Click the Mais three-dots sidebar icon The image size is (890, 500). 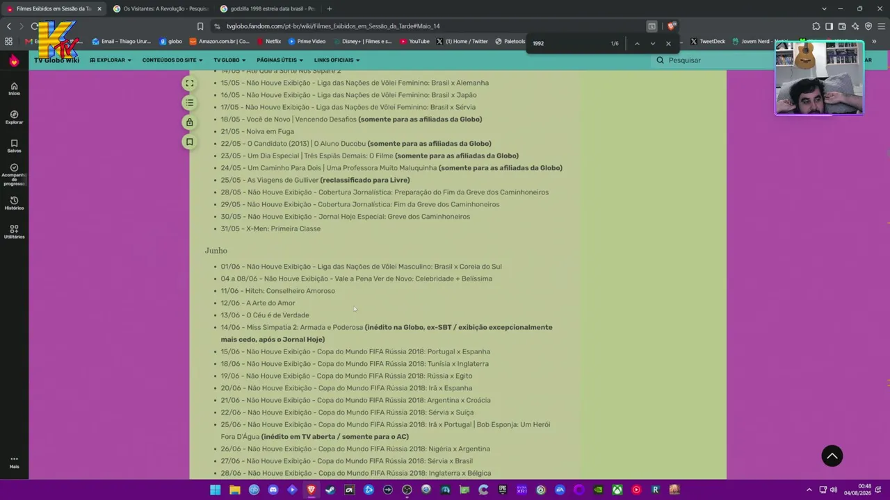click(x=14, y=462)
